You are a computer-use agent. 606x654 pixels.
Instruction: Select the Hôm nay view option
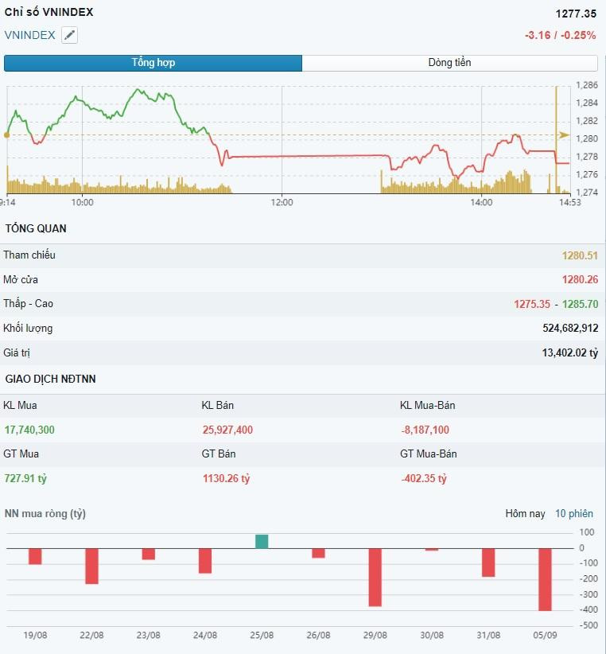coord(525,513)
